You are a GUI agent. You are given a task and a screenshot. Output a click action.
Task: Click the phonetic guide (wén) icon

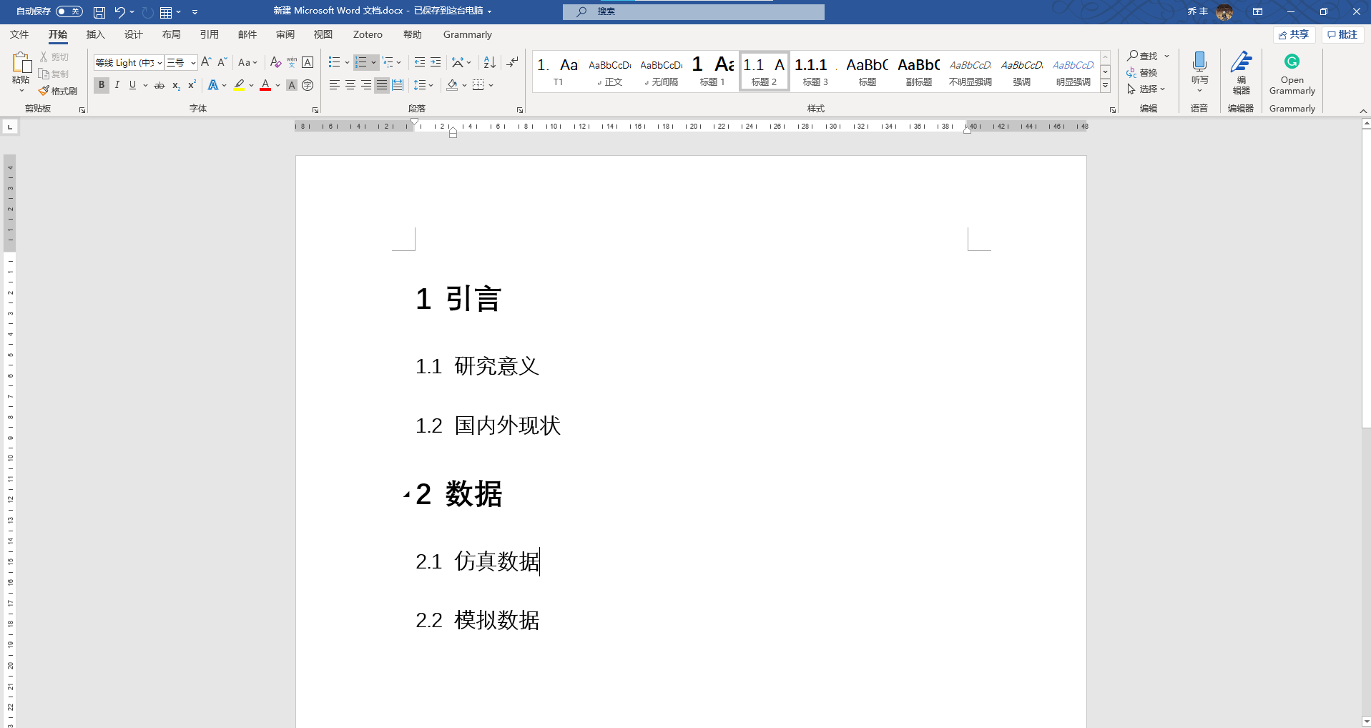pyautogui.click(x=292, y=62)
